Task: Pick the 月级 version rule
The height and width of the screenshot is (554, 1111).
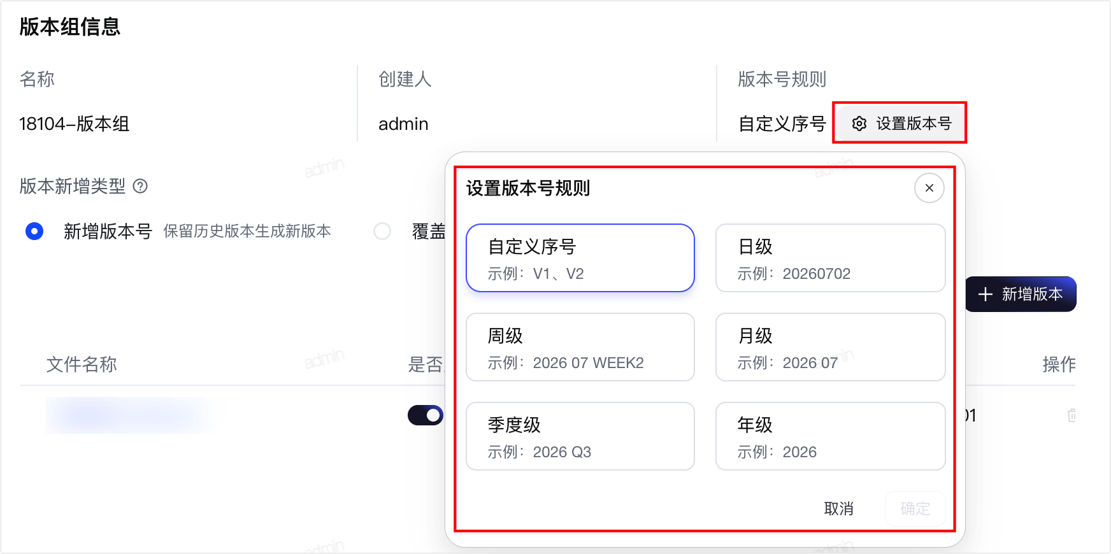Action: (831, 347)
